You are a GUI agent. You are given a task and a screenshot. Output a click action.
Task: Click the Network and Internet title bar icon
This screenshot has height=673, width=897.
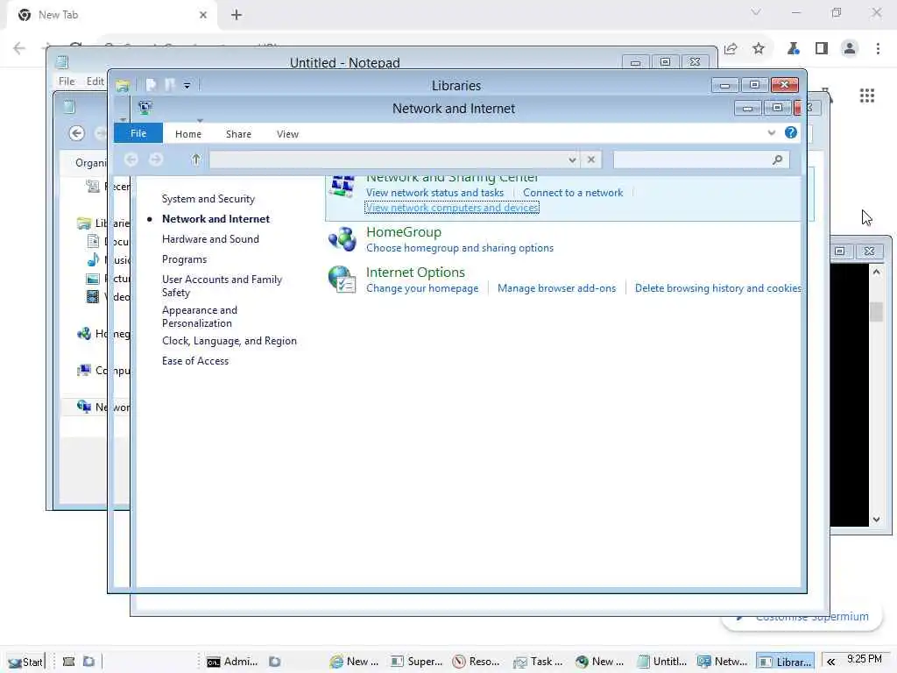click(x=145, y=107)
